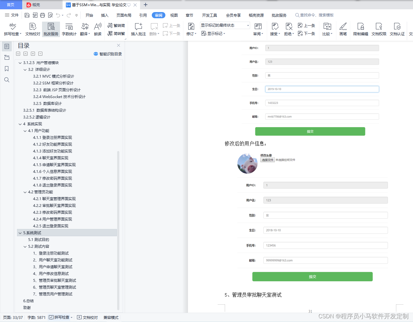The width and height of the screenshot is (413, 322).
Task: Toggle the 拼写检查 checkbox in status bar
Action: (52, 317)
